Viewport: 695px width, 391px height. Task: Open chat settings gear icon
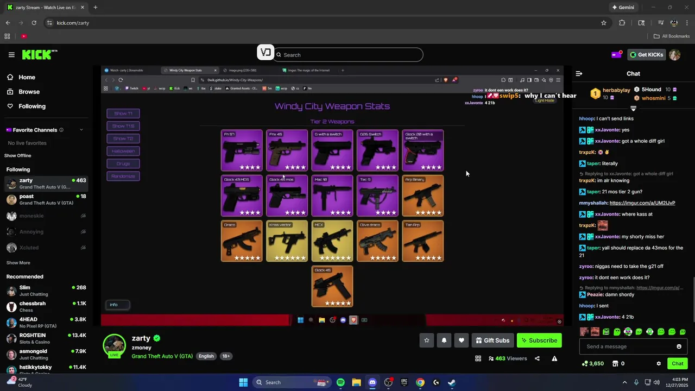point(659,364)
